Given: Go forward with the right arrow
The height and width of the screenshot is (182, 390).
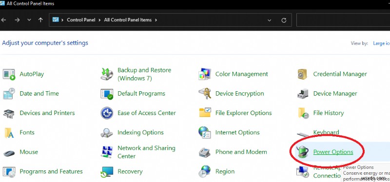Looking at the screenshot, I should point(17,20).
